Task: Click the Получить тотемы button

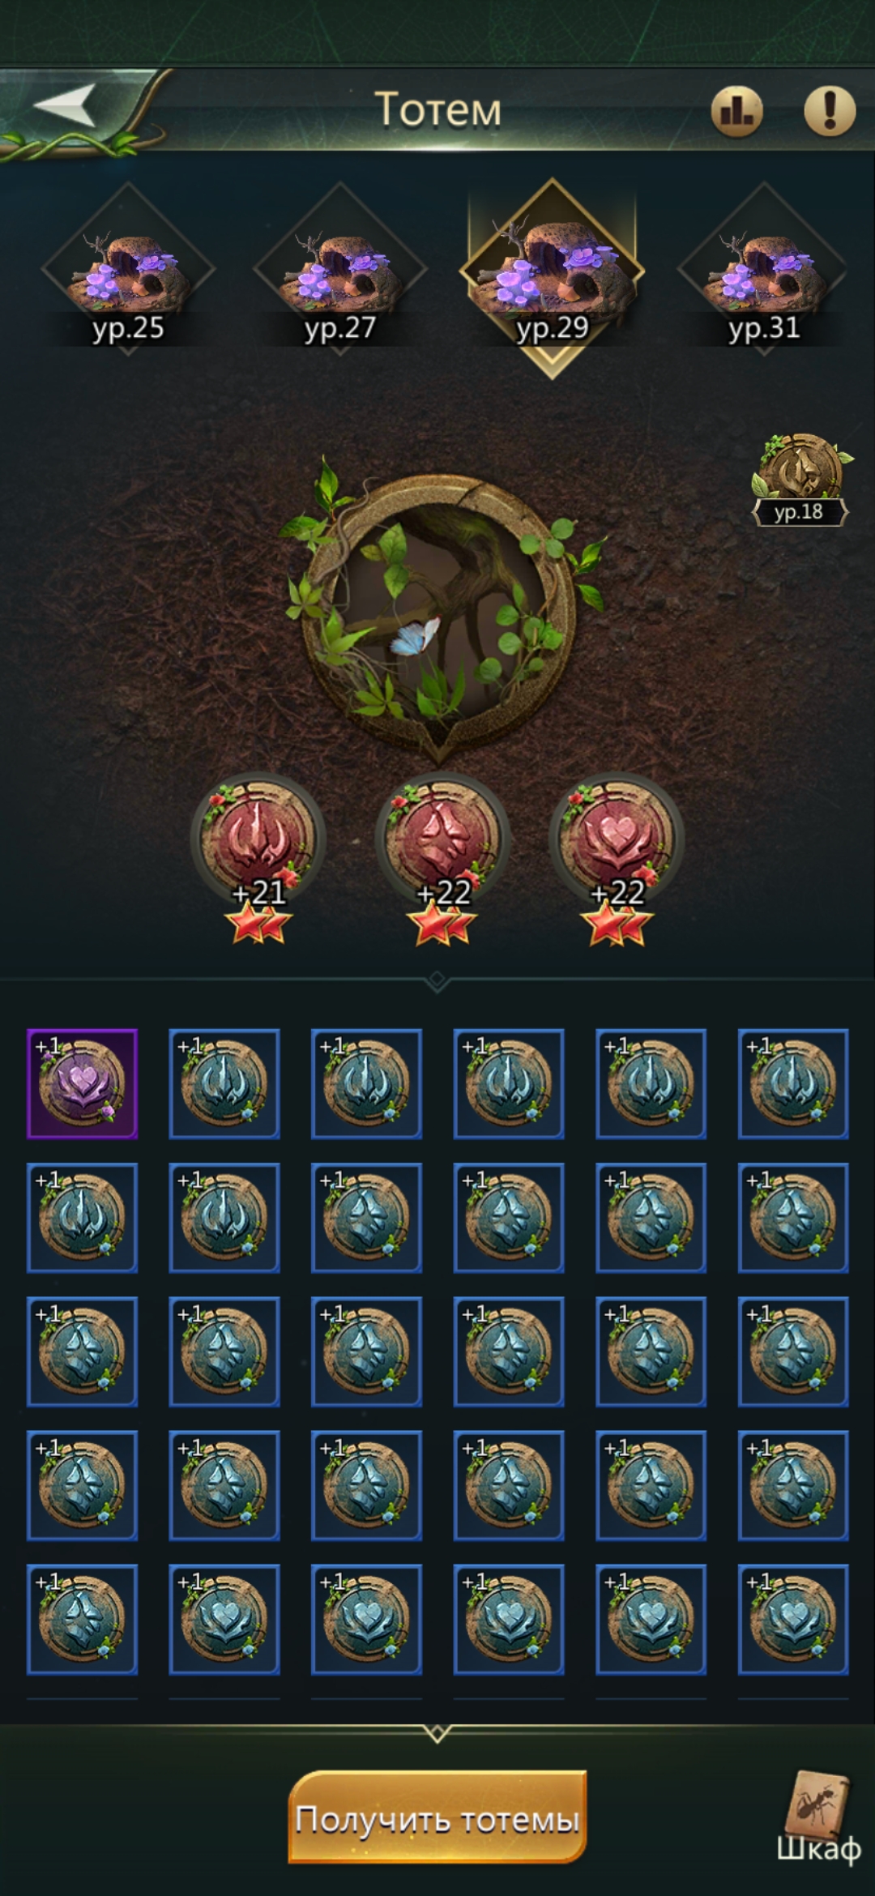Action: coord(437,1817)
